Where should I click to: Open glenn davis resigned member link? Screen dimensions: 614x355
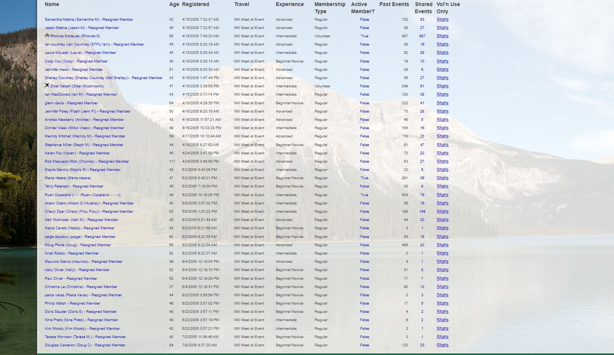71,103
